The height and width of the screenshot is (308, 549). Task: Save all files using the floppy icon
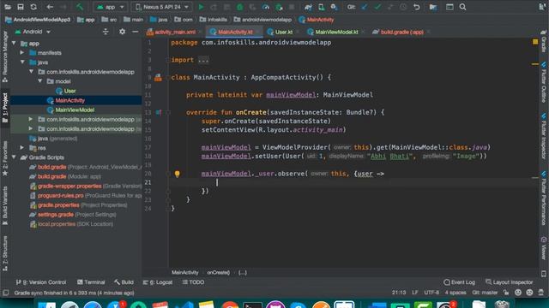click(21, 7)
